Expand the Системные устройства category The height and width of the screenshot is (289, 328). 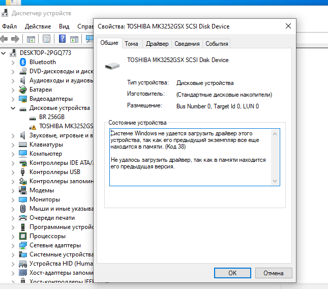[13, 255]
